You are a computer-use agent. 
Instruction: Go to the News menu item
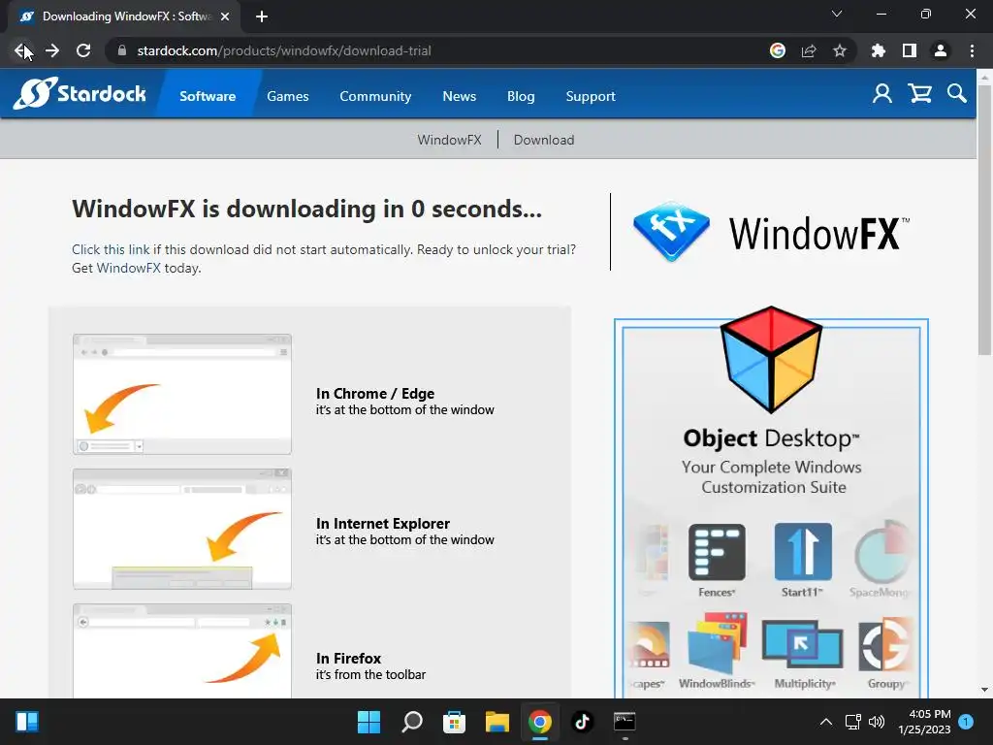pyautogui.click(x=459, y=96)
